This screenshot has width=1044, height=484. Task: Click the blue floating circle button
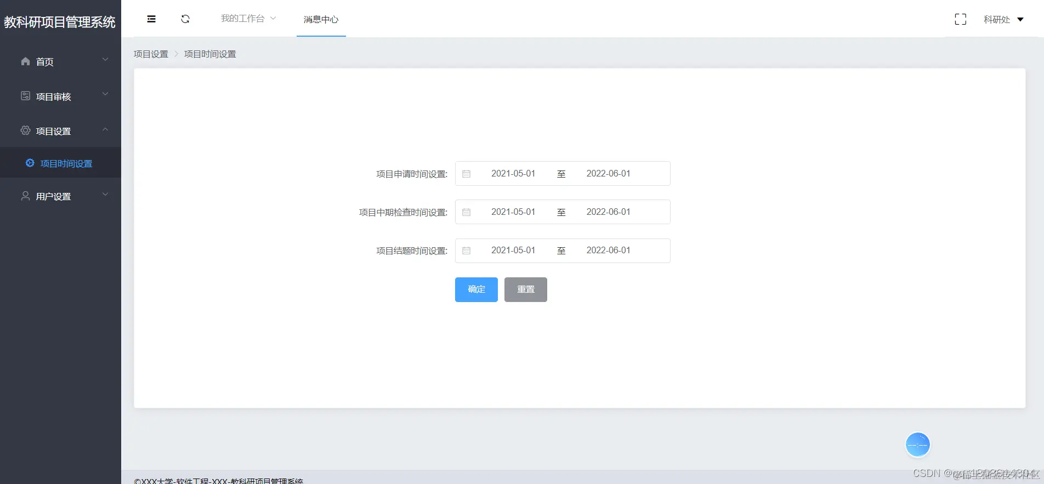tap(918, 445)
